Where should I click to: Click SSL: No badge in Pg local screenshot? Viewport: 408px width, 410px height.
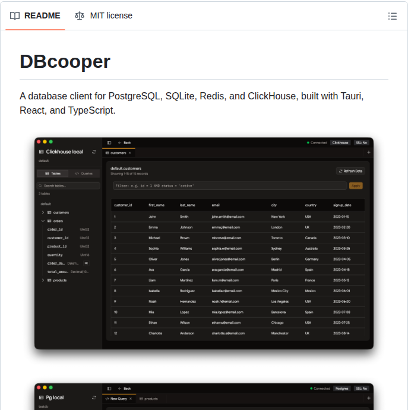tap(361, 389)
